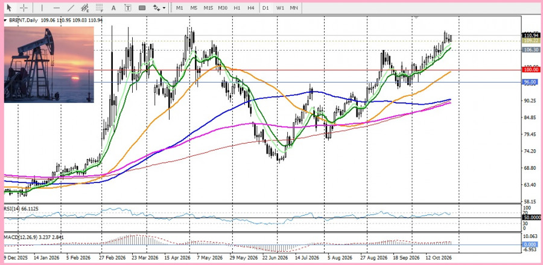The image size is (543, 265).
Task: Select the text 'A' tool
Action: point(113,8)
